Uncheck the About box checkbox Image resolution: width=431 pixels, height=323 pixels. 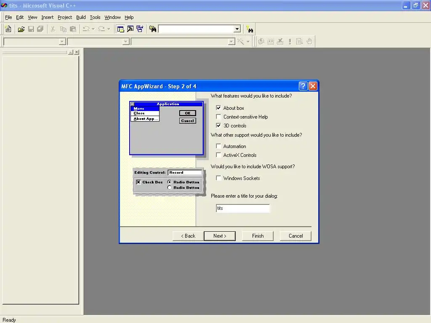click(x=218, y=108)
